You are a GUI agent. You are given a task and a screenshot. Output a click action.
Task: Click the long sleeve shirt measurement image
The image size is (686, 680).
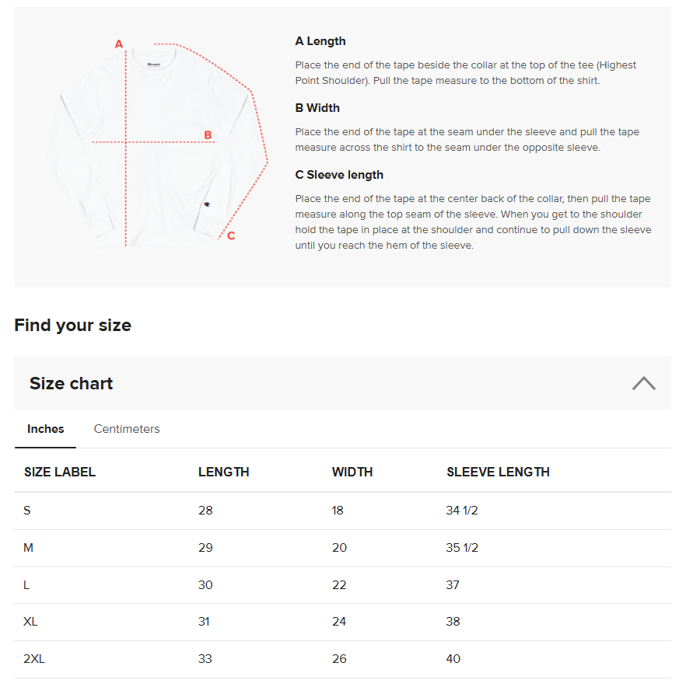(156, 148)
